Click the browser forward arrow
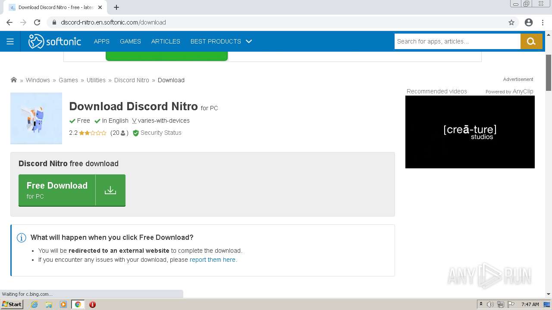Screen dimensions: 552x310 click(x=23, y=22)
